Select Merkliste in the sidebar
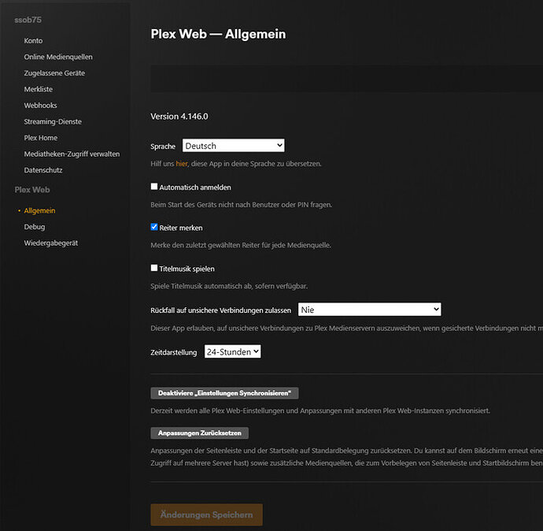This screenshot has height=531, width=543. 39,89
